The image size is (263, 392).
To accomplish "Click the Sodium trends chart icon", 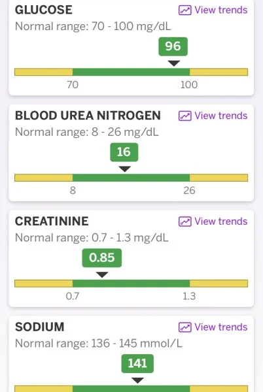I will (185, 327).
